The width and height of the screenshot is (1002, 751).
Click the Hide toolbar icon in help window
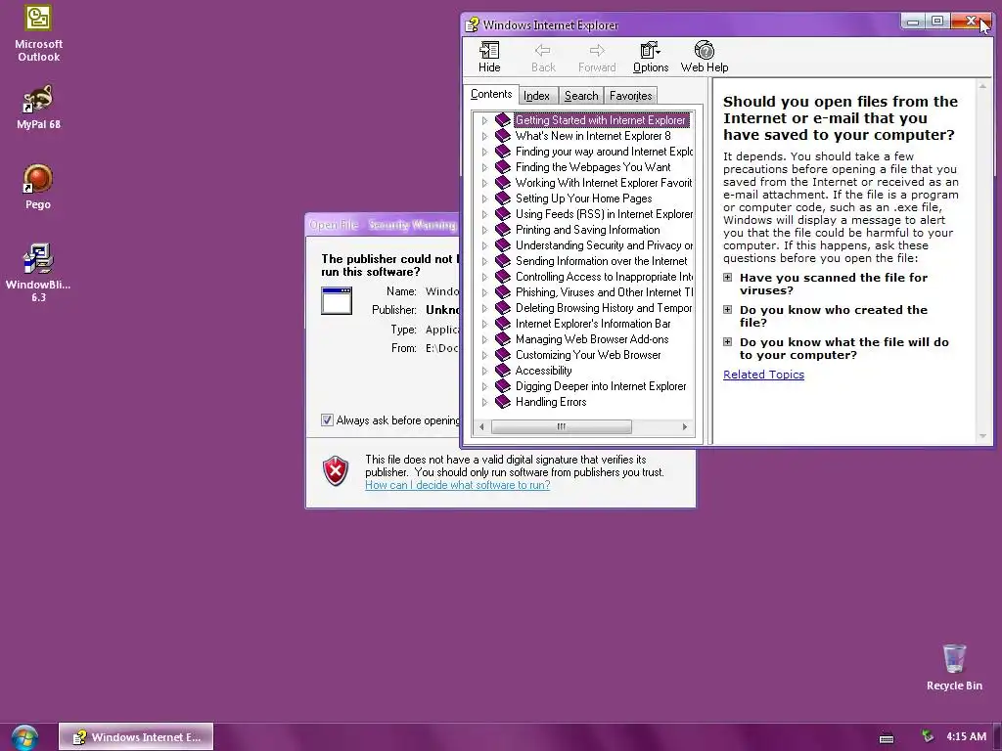coord(489,57)
